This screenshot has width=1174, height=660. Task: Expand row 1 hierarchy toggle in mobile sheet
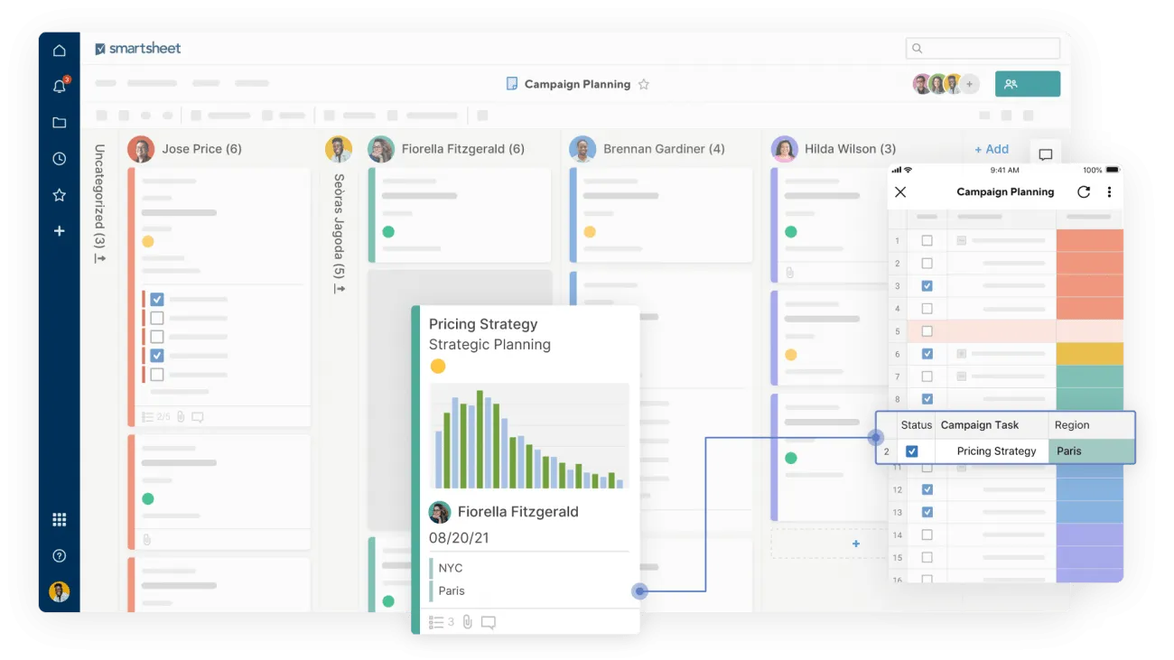(x=961, y=241)
